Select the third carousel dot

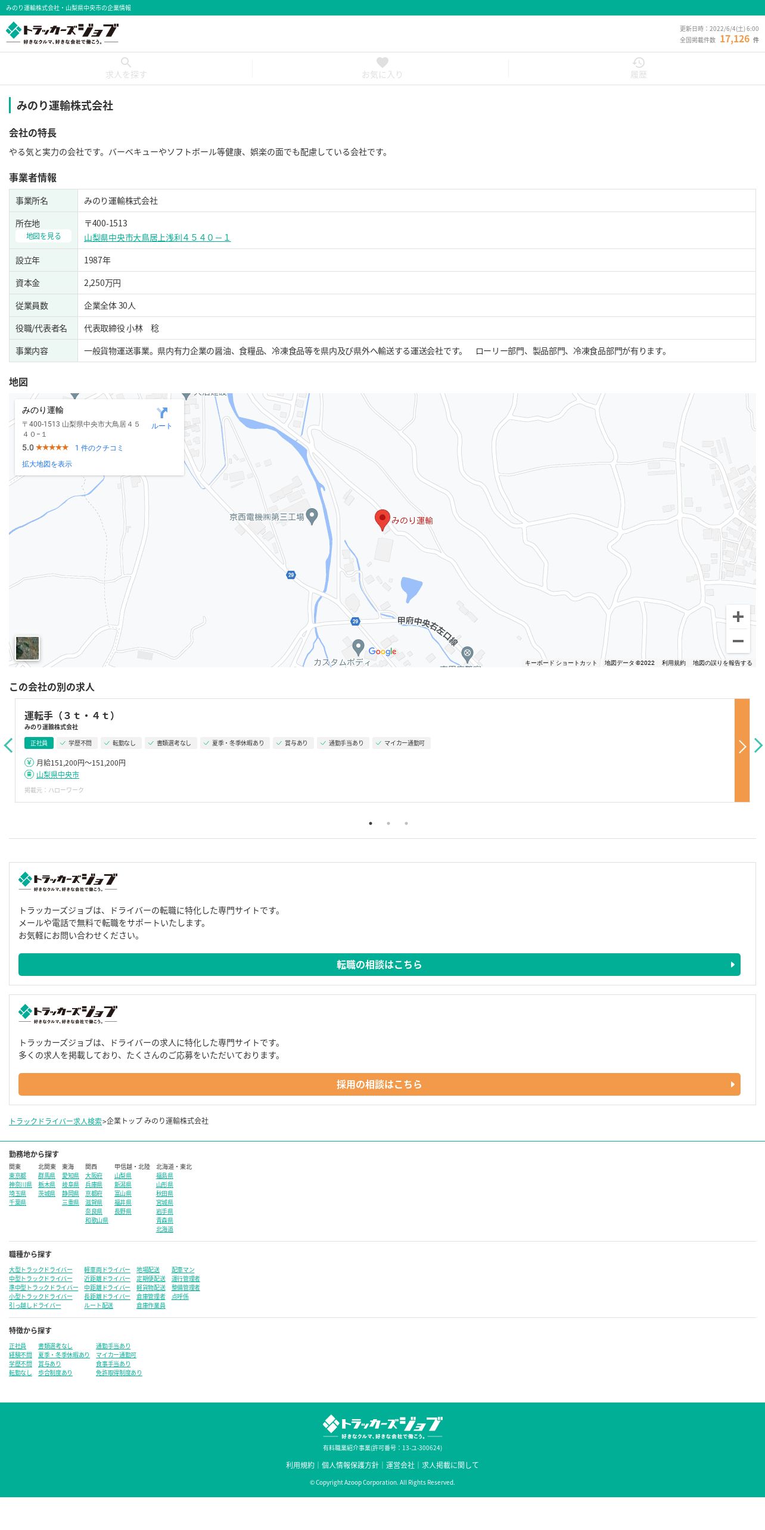pos(406,823)
